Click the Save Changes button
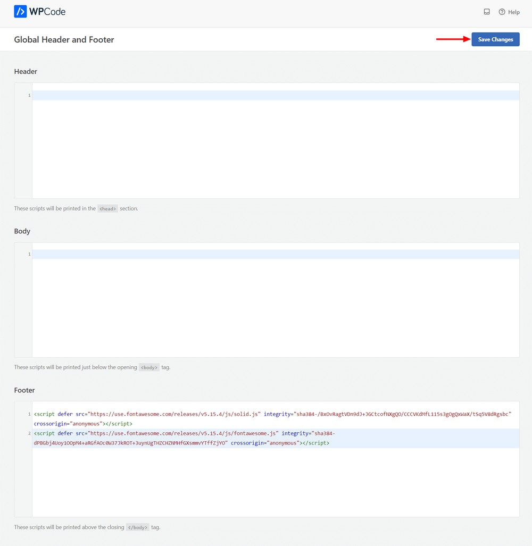Viewport: 532px width, 546px height. click(495, 39)
